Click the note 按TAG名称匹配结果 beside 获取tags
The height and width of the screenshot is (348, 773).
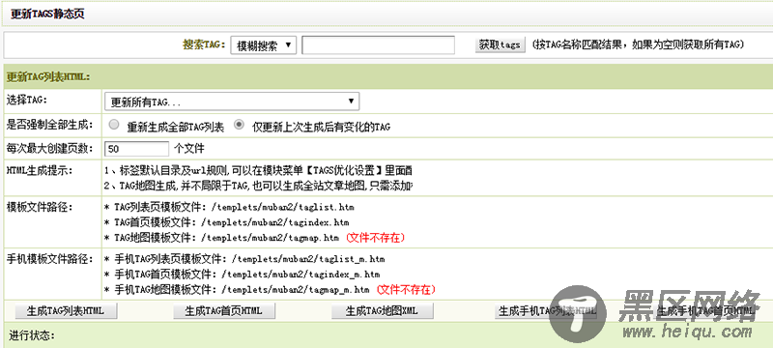pos(638,44)
